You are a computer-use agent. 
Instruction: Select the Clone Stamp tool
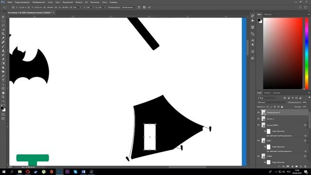(x=3, y=51)
